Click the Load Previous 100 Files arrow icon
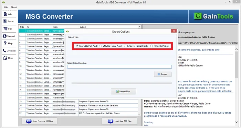The width and height of the screenshot is (241, 128). pos(29,121)
